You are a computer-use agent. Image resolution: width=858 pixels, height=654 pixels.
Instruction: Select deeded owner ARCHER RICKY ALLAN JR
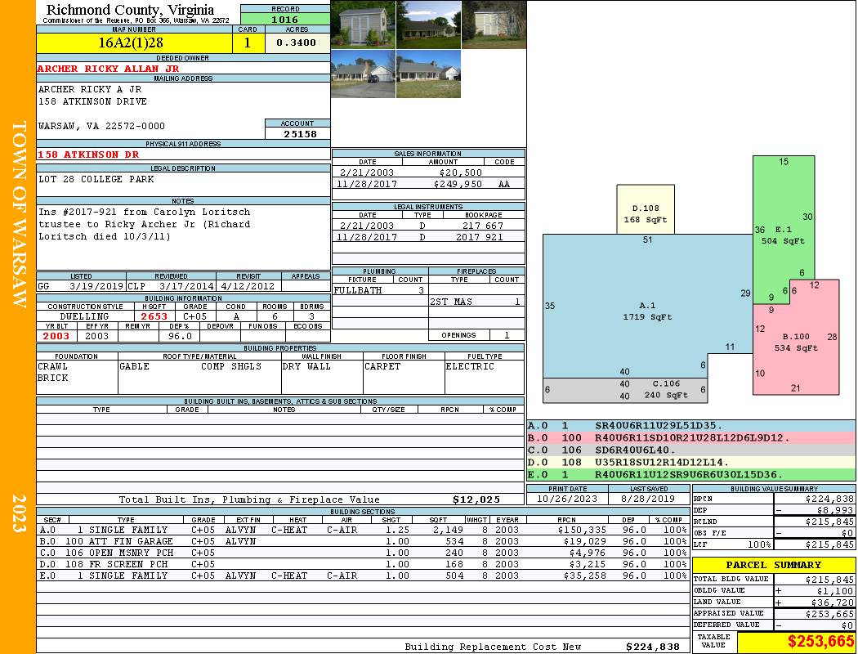108,69
